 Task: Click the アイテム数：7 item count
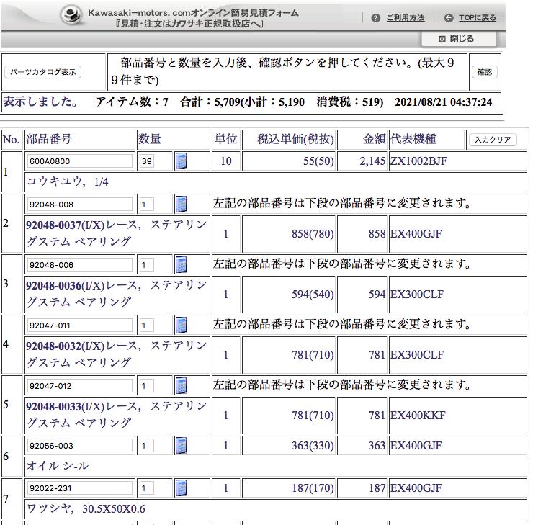coord(132,102)
